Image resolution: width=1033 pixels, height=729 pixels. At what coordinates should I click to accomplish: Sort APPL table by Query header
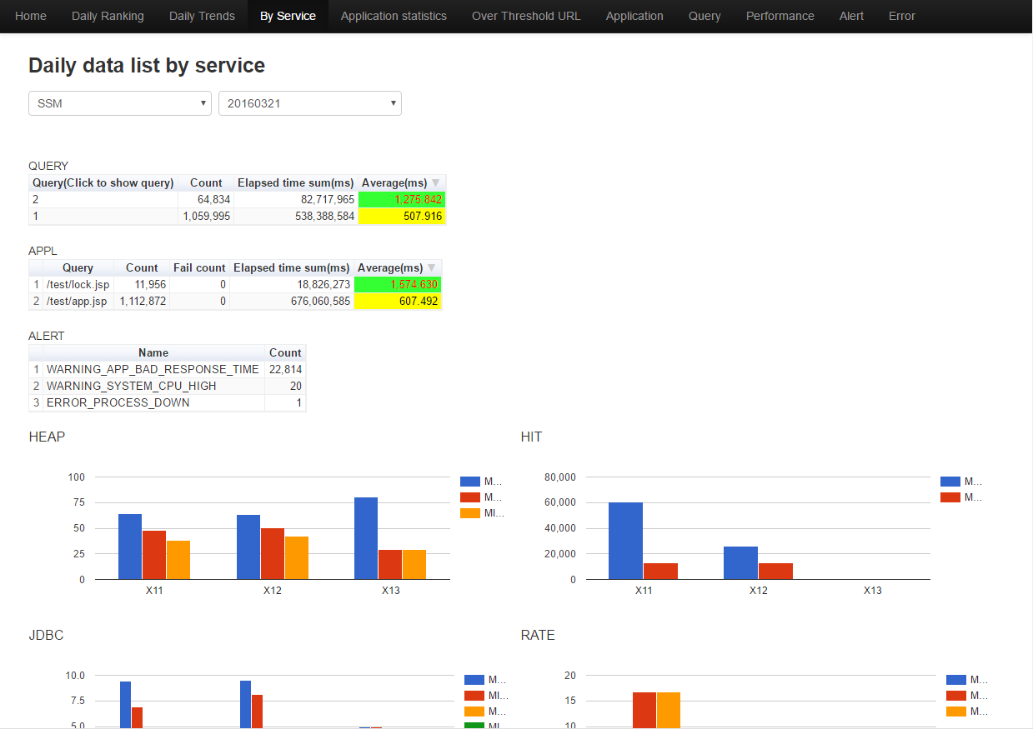(78, 268)
